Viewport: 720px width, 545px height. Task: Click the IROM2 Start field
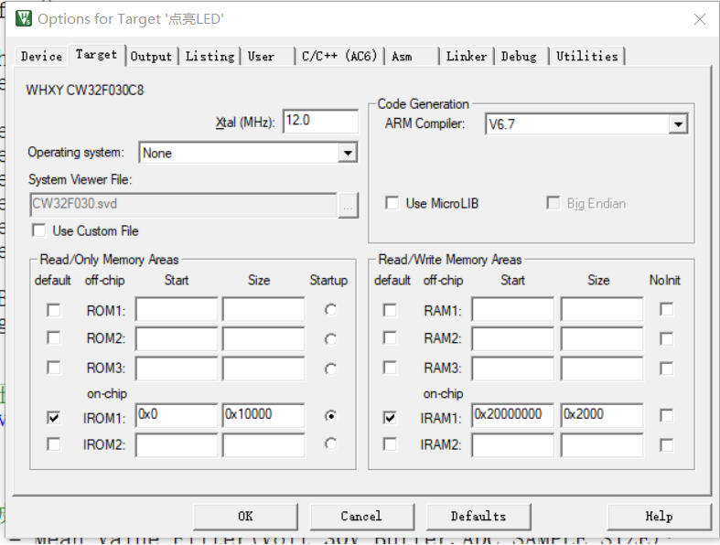[177, 445]
